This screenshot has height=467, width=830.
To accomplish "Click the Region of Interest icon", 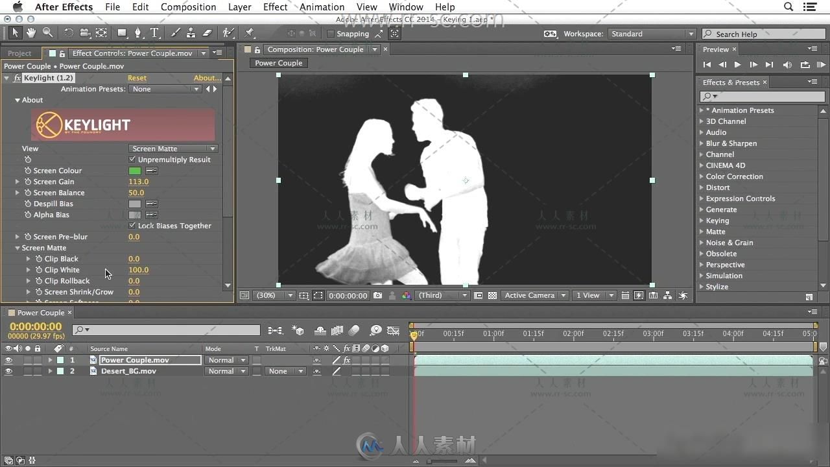I will tap(318, 295).
